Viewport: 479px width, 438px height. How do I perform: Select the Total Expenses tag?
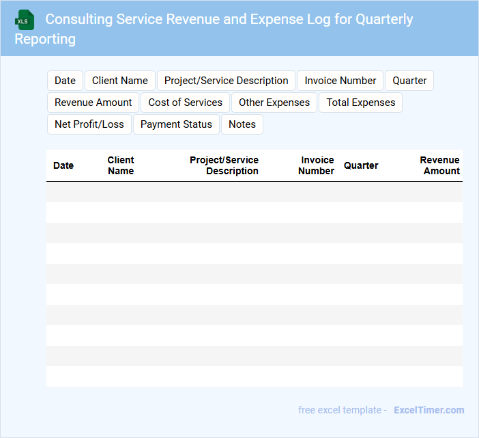coord(360,102)
